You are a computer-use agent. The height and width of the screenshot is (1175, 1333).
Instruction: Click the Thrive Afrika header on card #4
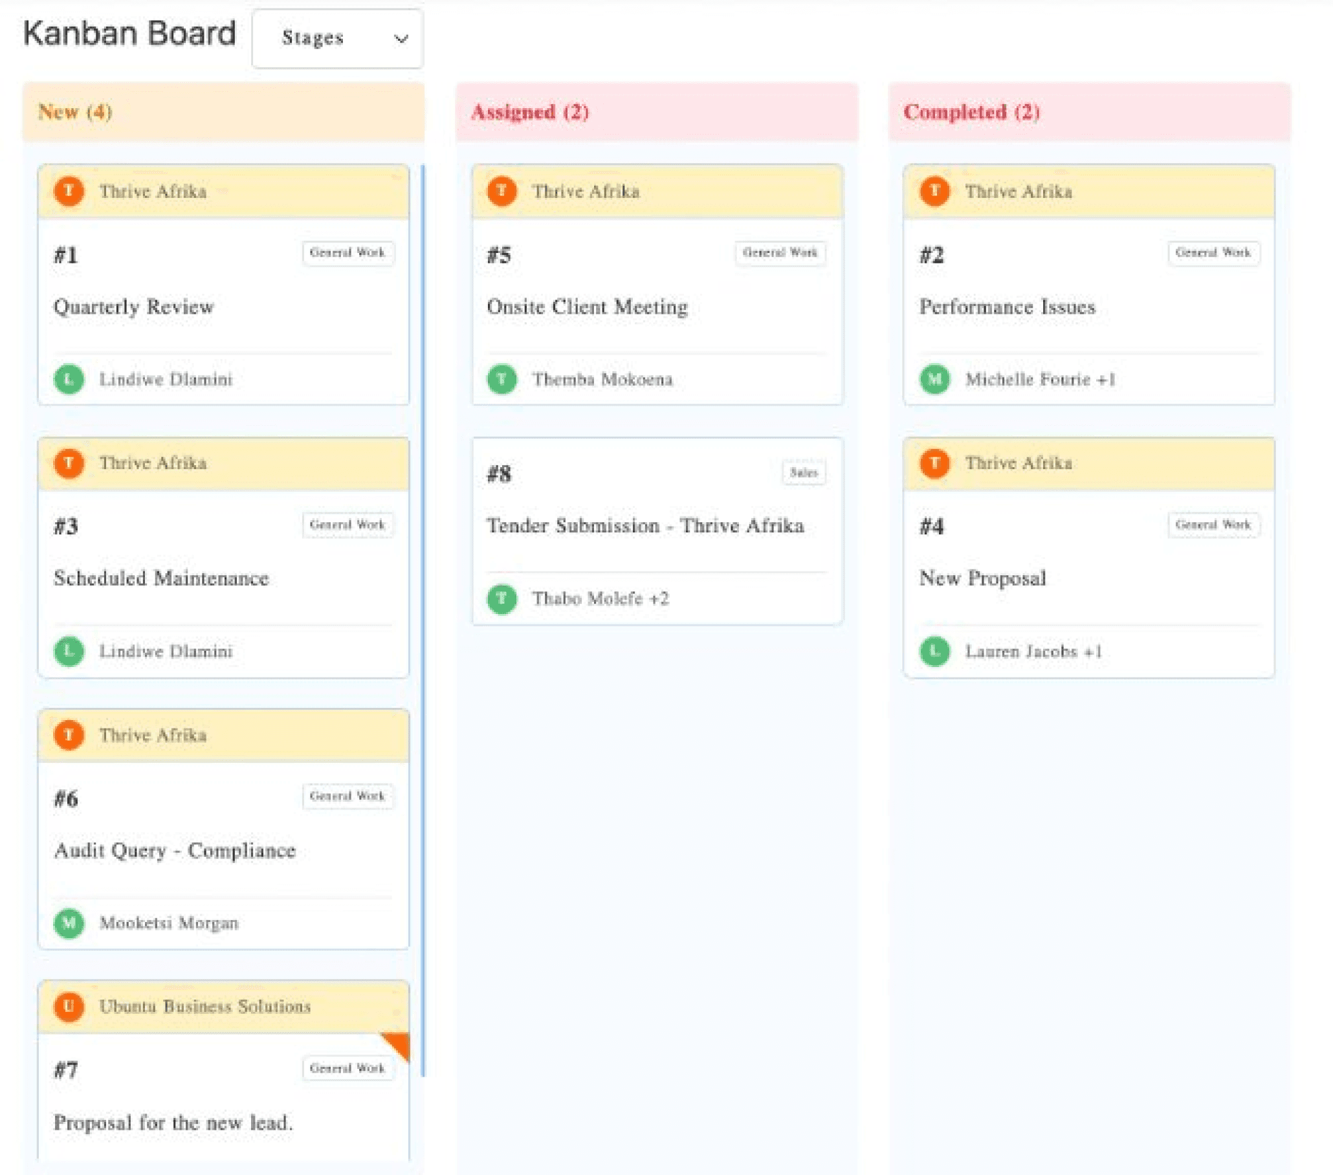(1018, 463)
